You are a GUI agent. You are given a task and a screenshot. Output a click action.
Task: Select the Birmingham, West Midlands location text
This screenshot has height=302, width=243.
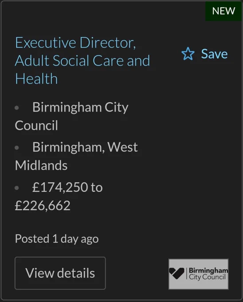(76, 156)
